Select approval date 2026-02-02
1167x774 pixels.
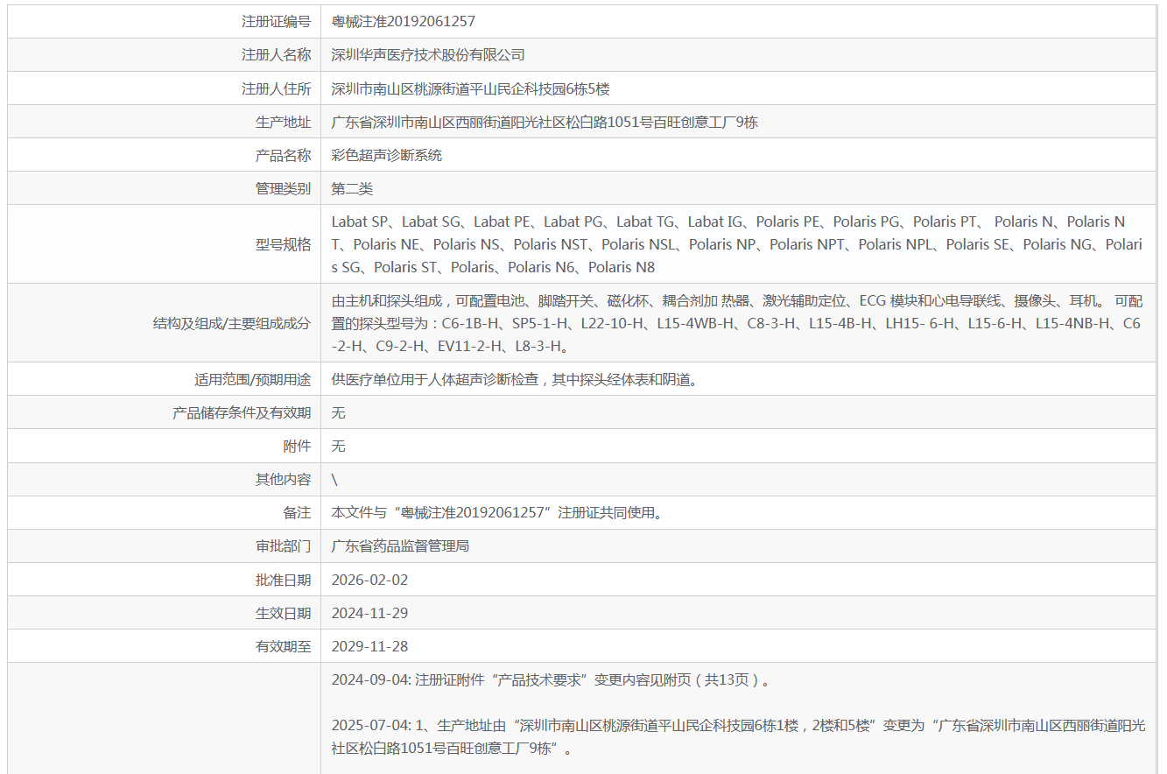(x=369, y=580)
